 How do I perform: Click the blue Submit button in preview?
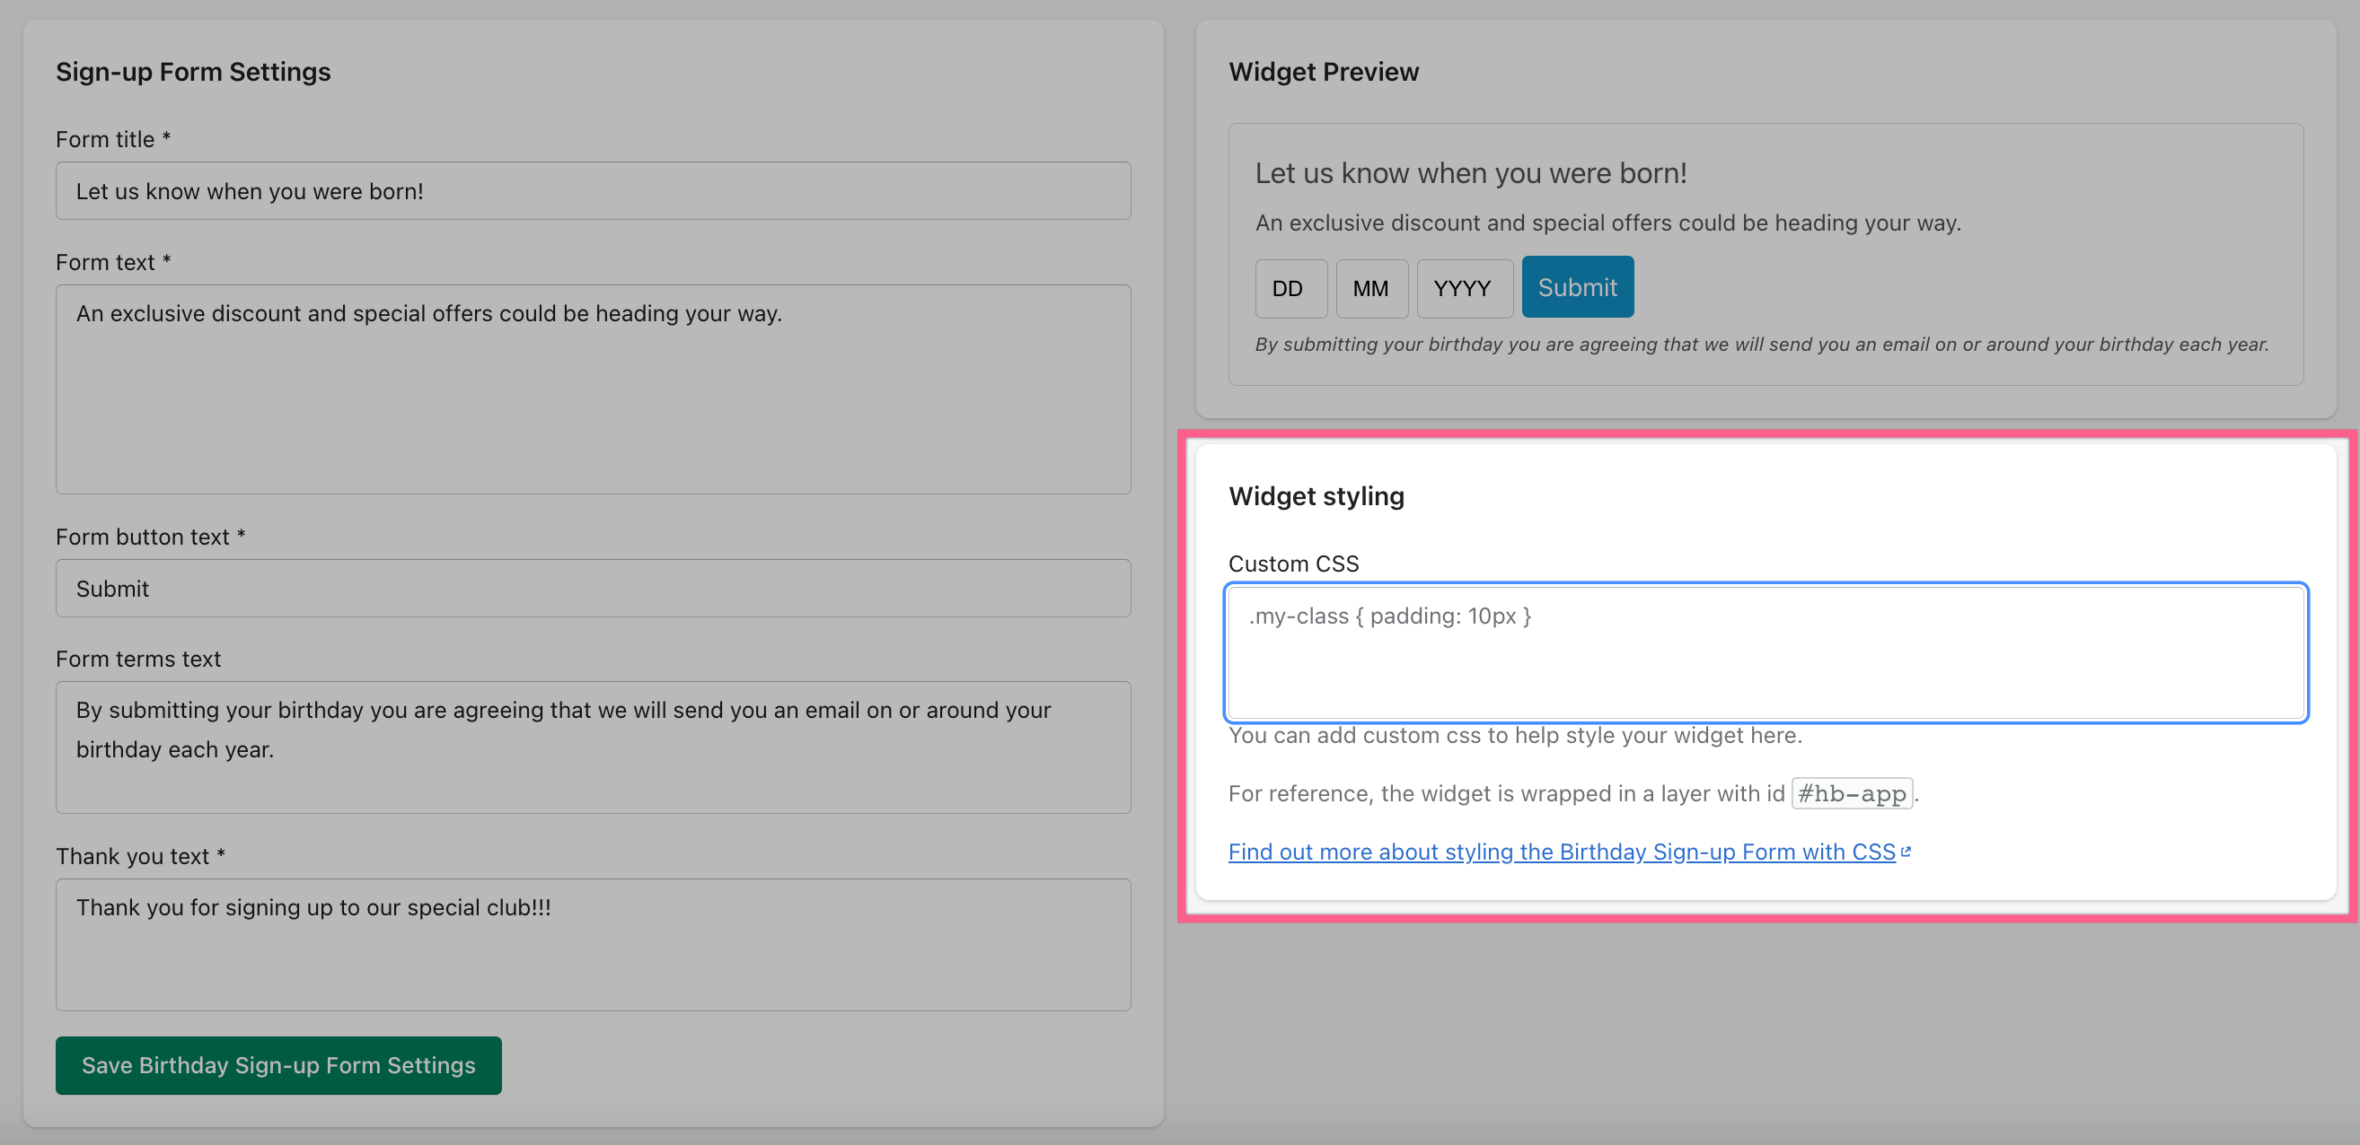click(x=1577, y=286)
